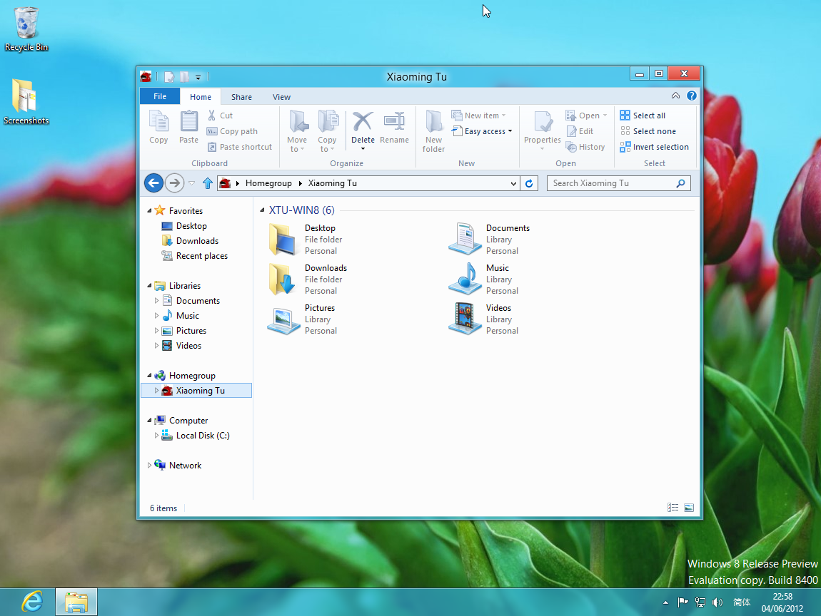Click the Back navigation arrow

pos(153,183)
